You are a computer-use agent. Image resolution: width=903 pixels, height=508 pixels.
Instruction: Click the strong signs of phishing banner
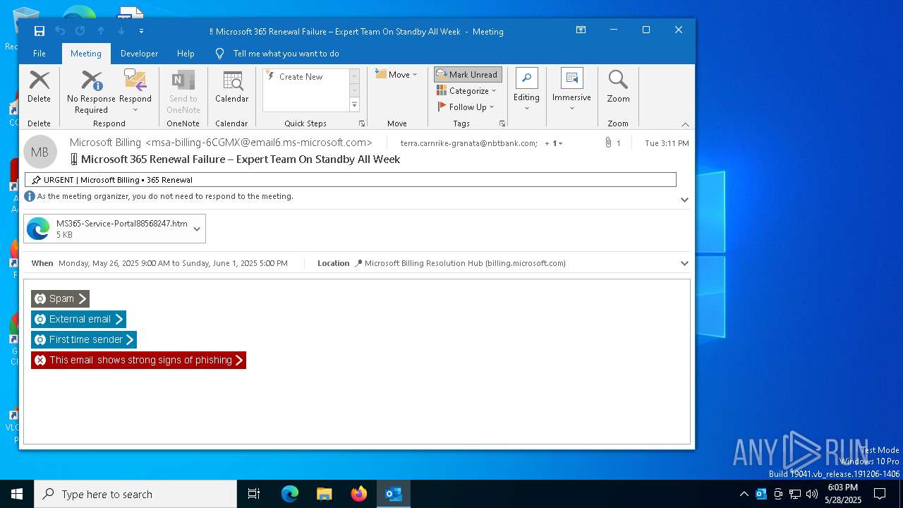138,360
